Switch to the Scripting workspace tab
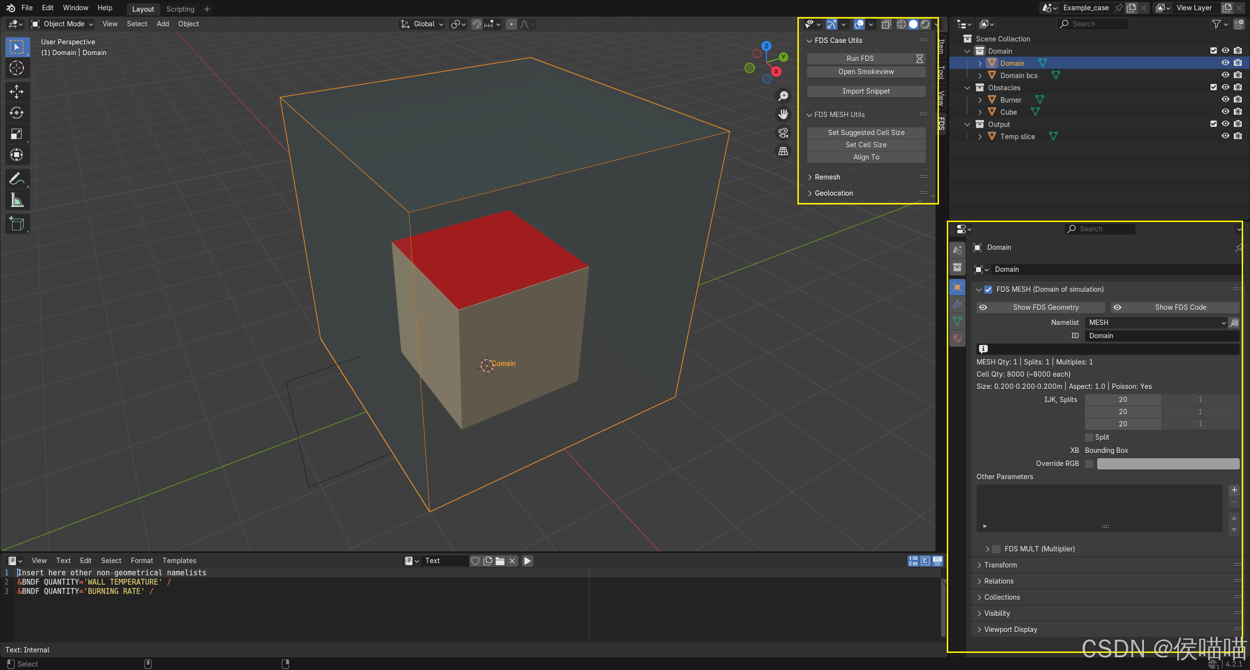1250x670 pixels. click(x=180, y=9)
